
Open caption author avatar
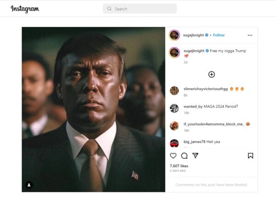click(174, 52)
